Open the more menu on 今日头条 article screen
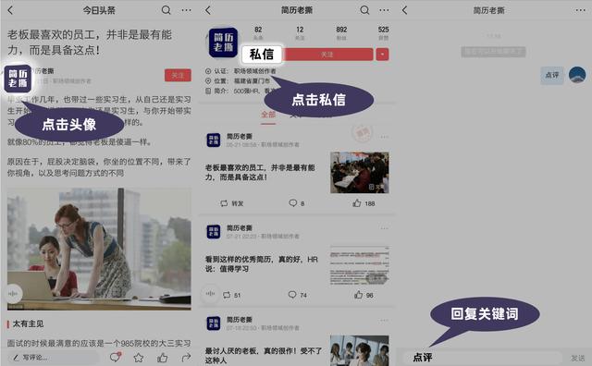The image size is (592, 366). 186,10
